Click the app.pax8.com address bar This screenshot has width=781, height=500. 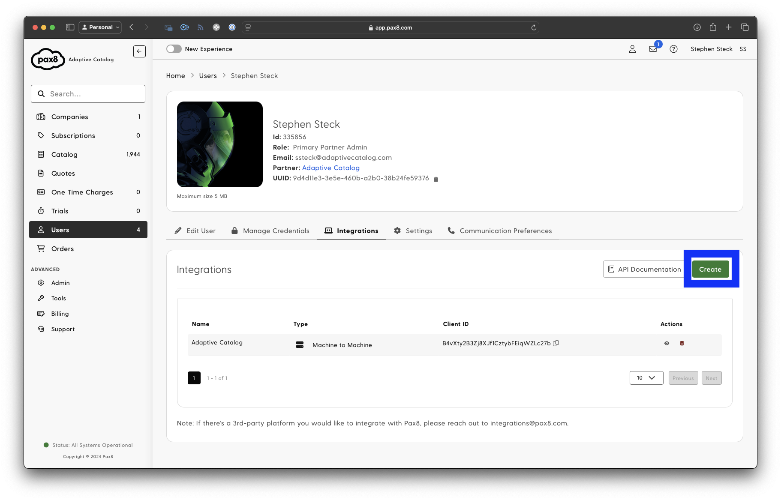[x=390, y=27]
